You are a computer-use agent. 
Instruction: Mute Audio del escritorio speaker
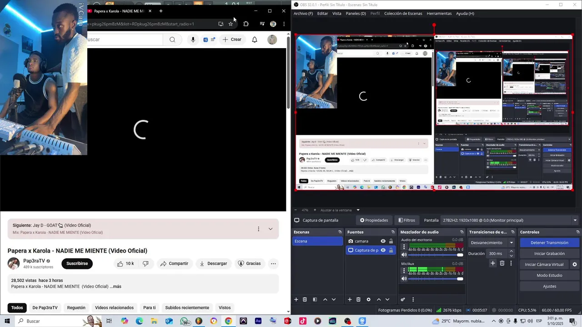404,255
